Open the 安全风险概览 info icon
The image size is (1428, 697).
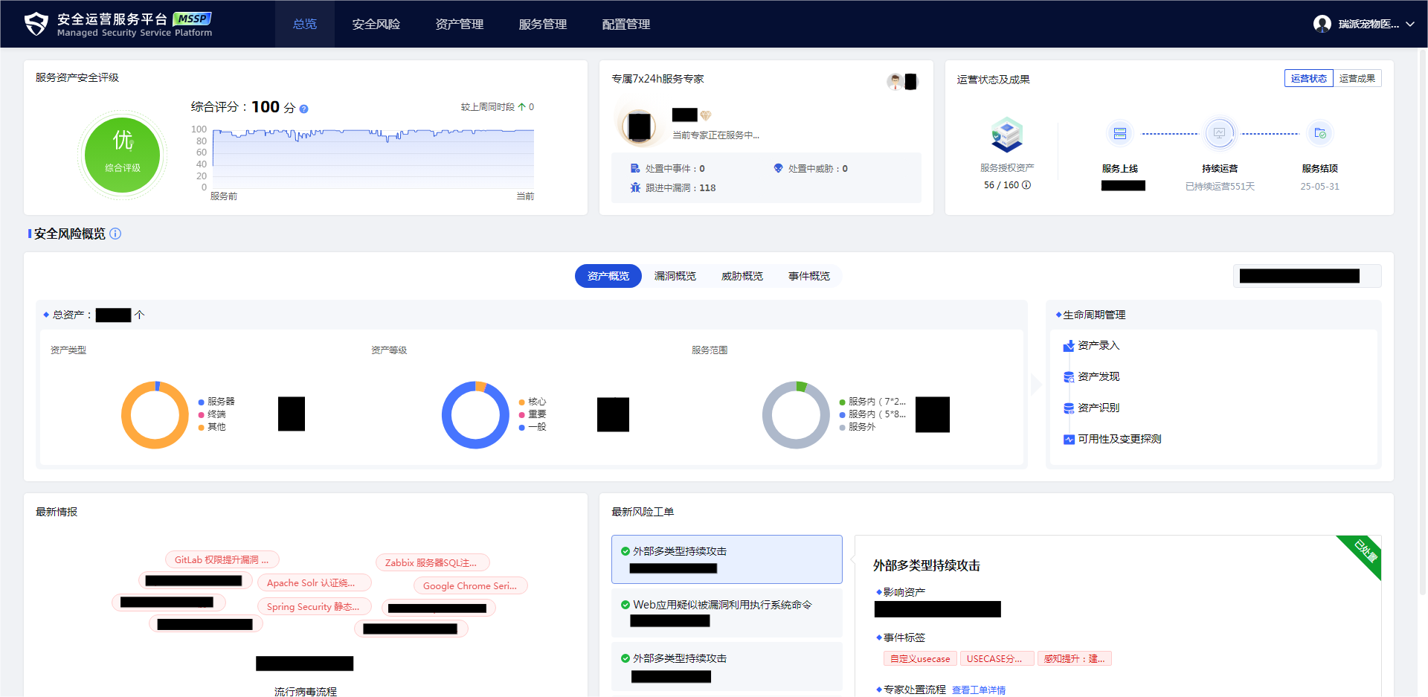click(115, 234)
